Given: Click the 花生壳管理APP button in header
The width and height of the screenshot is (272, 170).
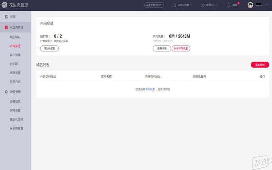Looking at the screenshot, I should tap(154, 5).
